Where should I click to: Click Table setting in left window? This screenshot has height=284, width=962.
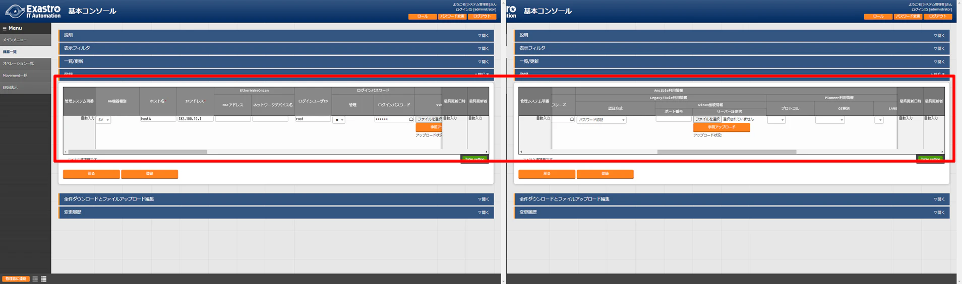(474, 159)
